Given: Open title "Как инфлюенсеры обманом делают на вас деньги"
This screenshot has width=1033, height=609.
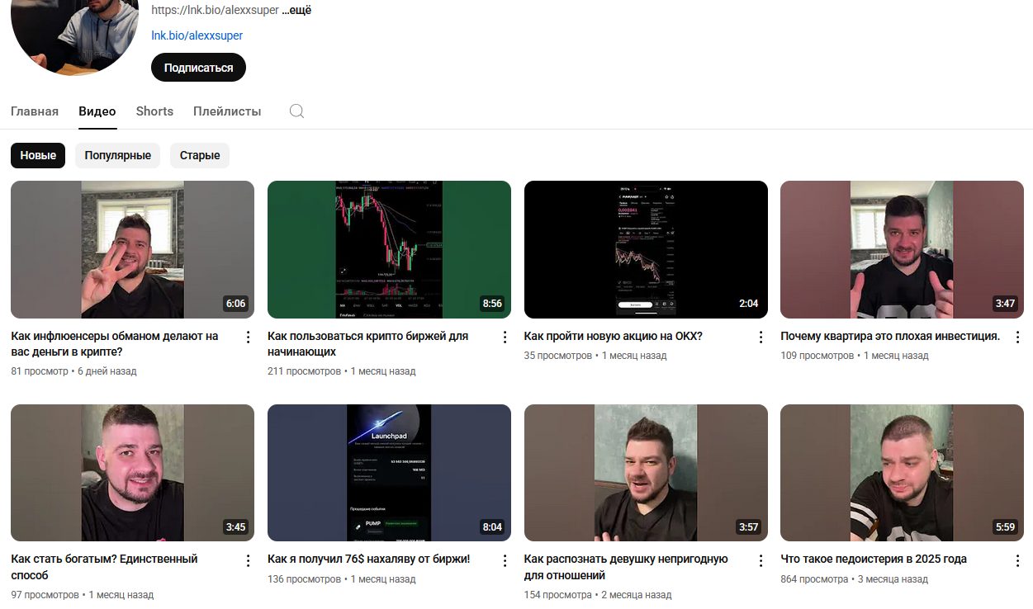Looking at the screenshot, I should click(115, 344).
